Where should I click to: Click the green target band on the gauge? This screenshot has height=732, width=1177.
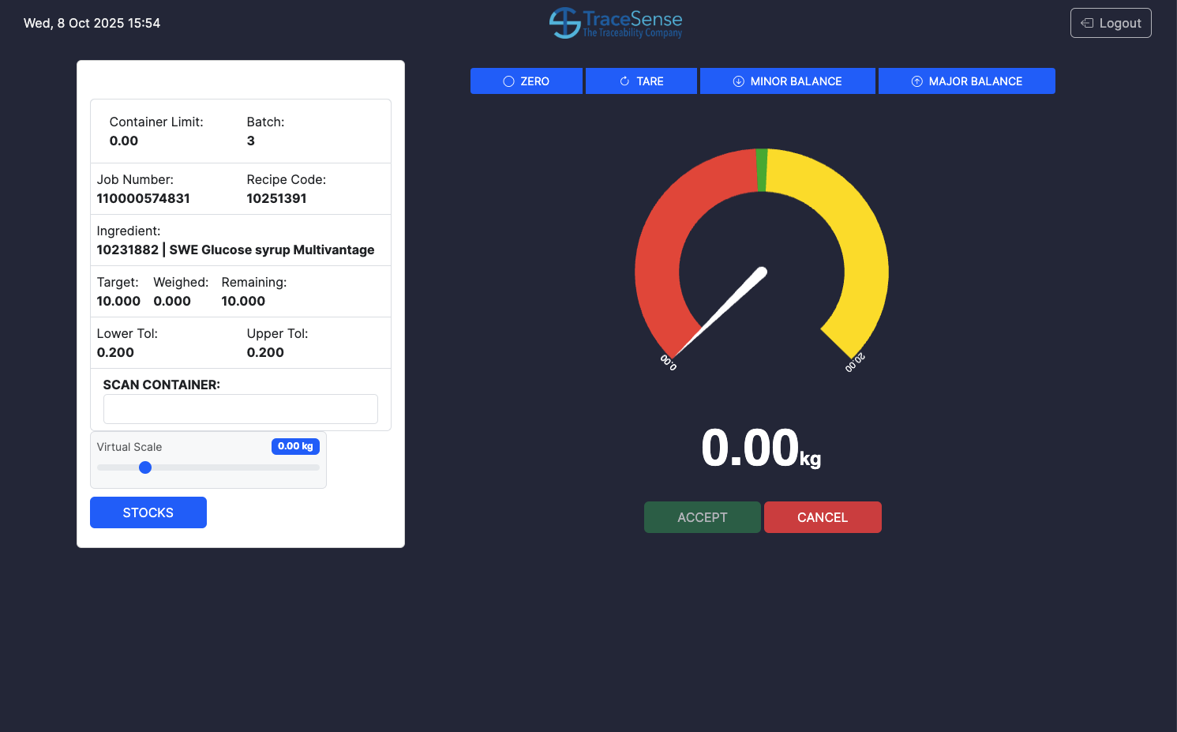pyautogui.click(x=762, y=170)
